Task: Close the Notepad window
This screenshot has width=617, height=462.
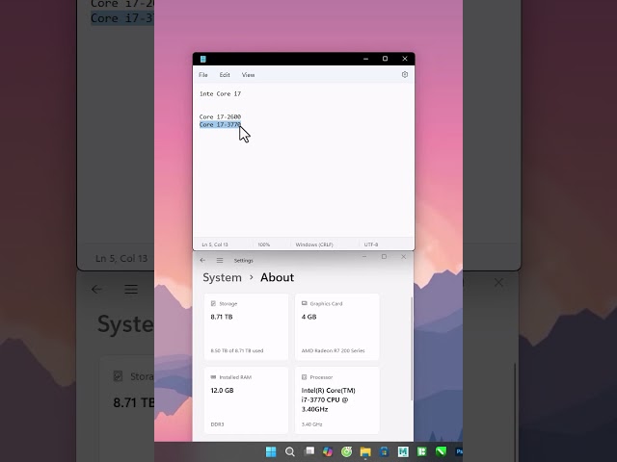Action: 405,59
